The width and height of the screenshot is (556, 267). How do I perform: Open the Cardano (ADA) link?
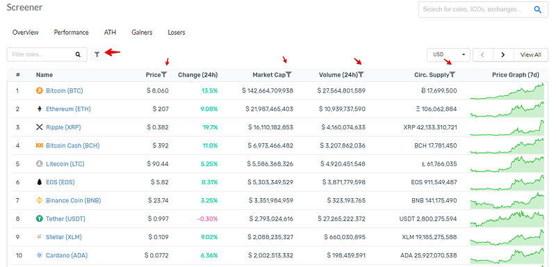(67, 255)
